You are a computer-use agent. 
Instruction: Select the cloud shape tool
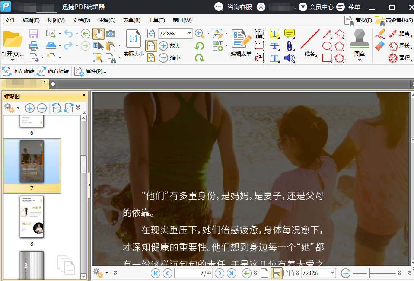(340, 58)
